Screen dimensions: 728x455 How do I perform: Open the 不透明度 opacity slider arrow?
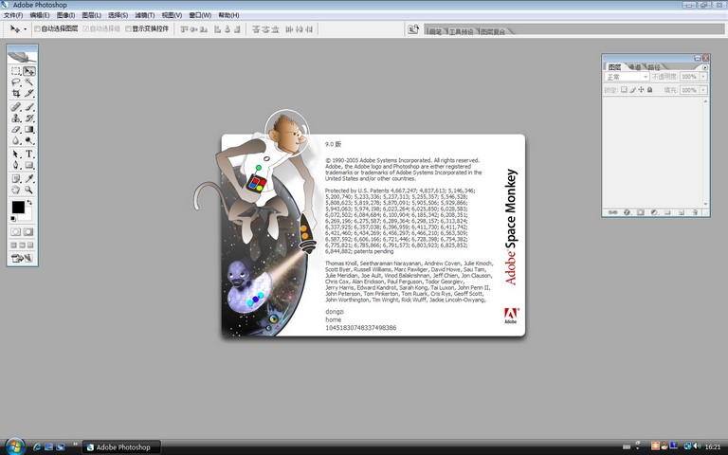point(703,77)
